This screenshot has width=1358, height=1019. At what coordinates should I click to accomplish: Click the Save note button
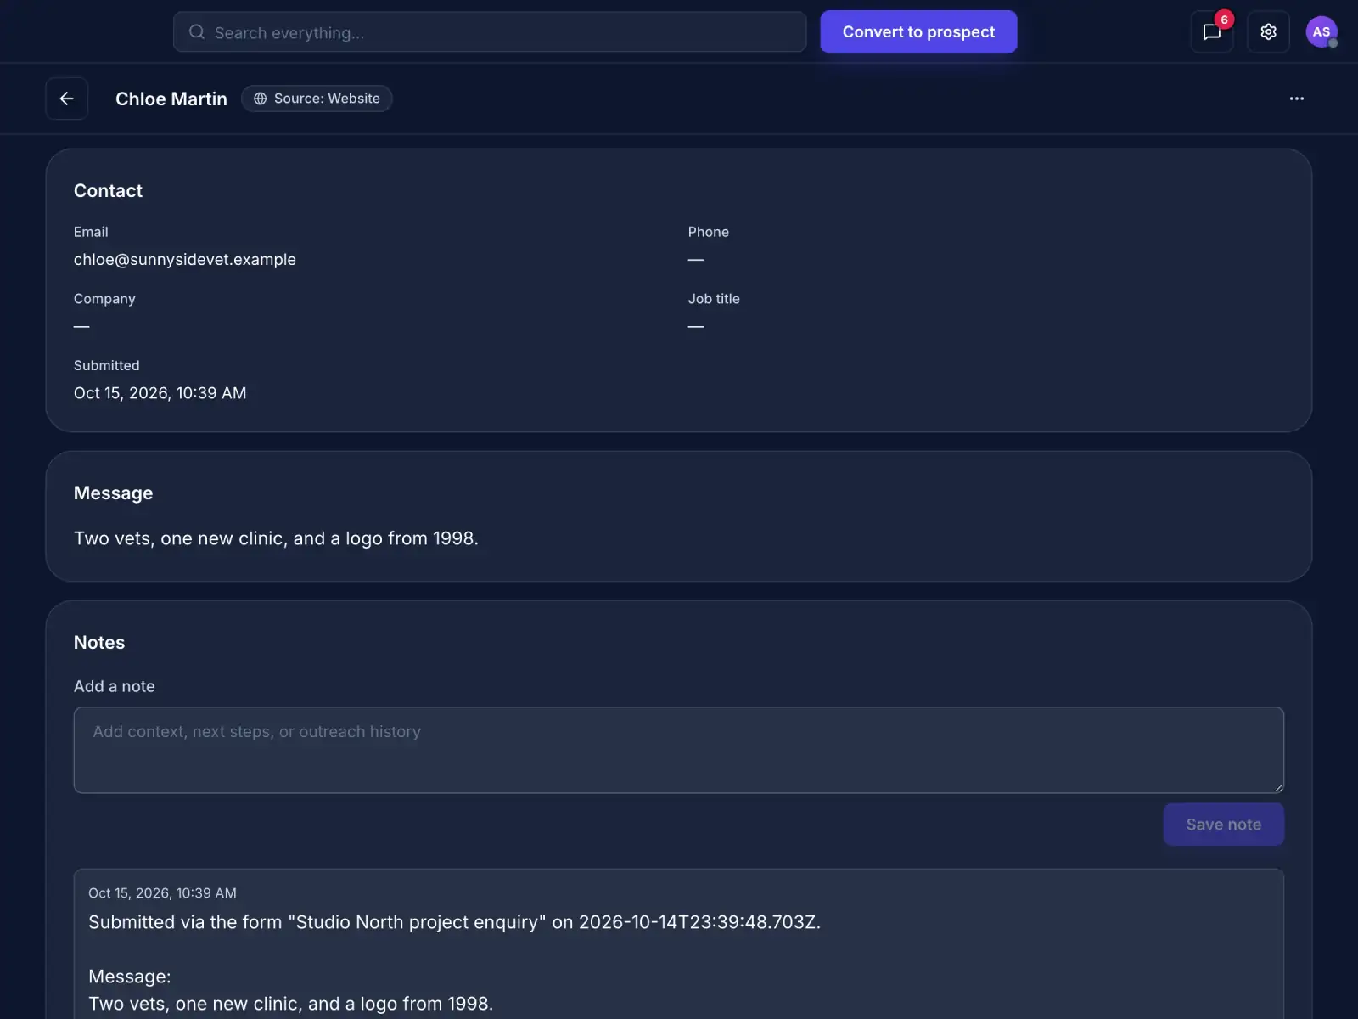pyautogui.click(x=1223, y=825)
